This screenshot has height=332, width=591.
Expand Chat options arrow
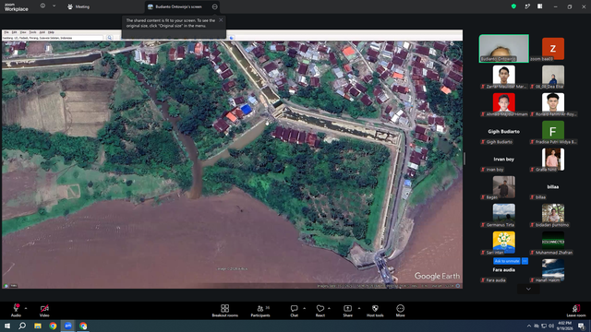click(x=304, y=308)
